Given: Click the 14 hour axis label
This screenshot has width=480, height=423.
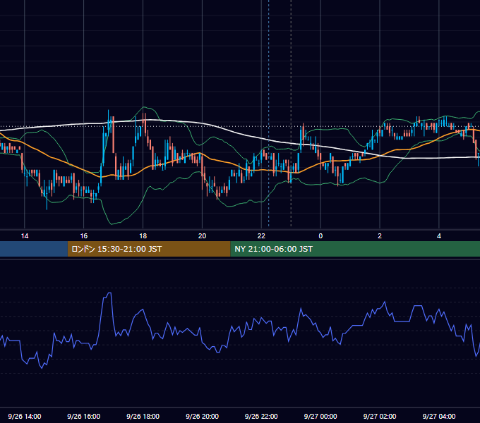Looking at the screenshot, I should tap(25, 236).
